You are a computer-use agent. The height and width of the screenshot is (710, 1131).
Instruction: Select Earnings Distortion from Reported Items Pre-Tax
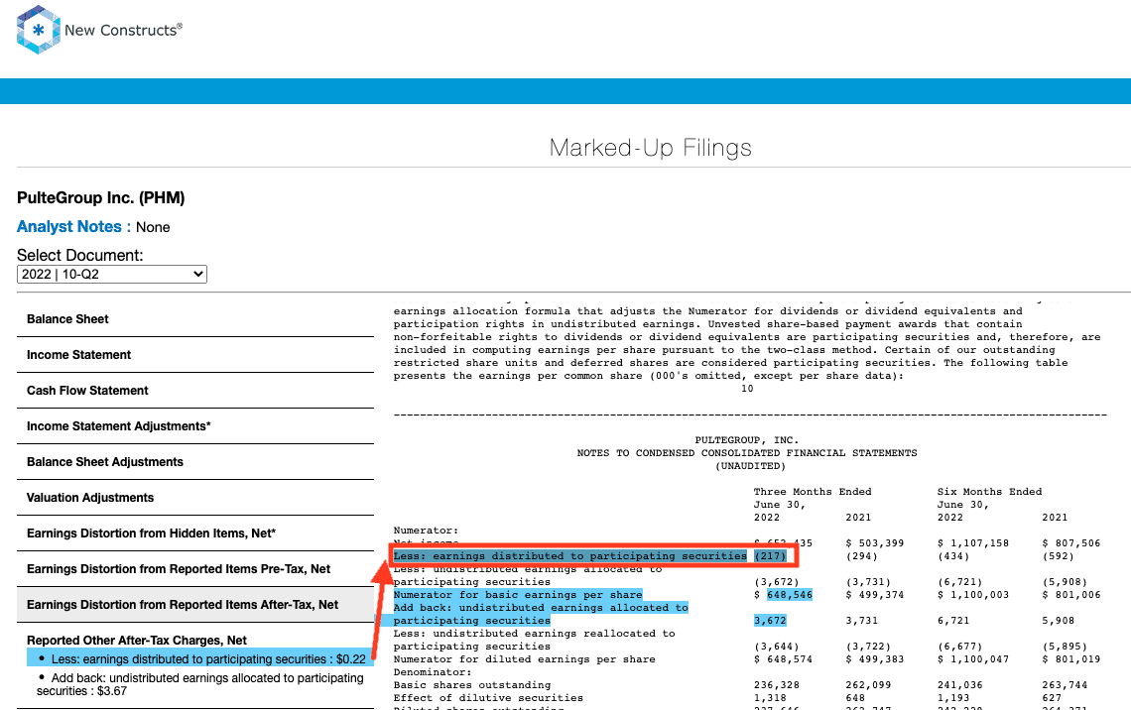[195, 569]
